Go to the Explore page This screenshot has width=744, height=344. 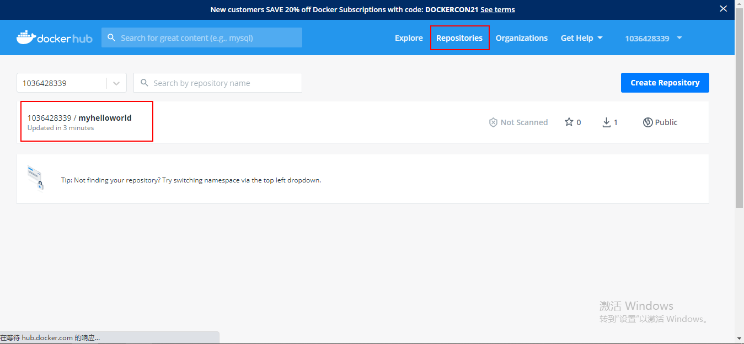409,38
